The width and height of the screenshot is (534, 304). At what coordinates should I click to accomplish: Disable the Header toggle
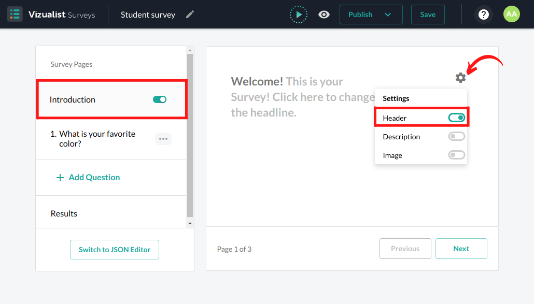click(x=456, y=118)
